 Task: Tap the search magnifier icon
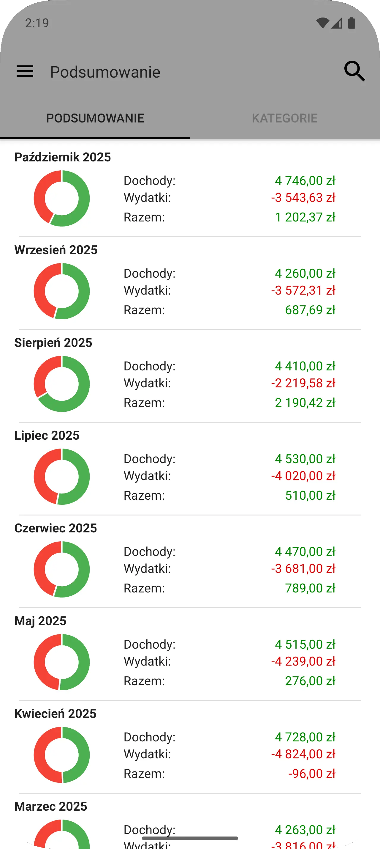pos(354,71)
